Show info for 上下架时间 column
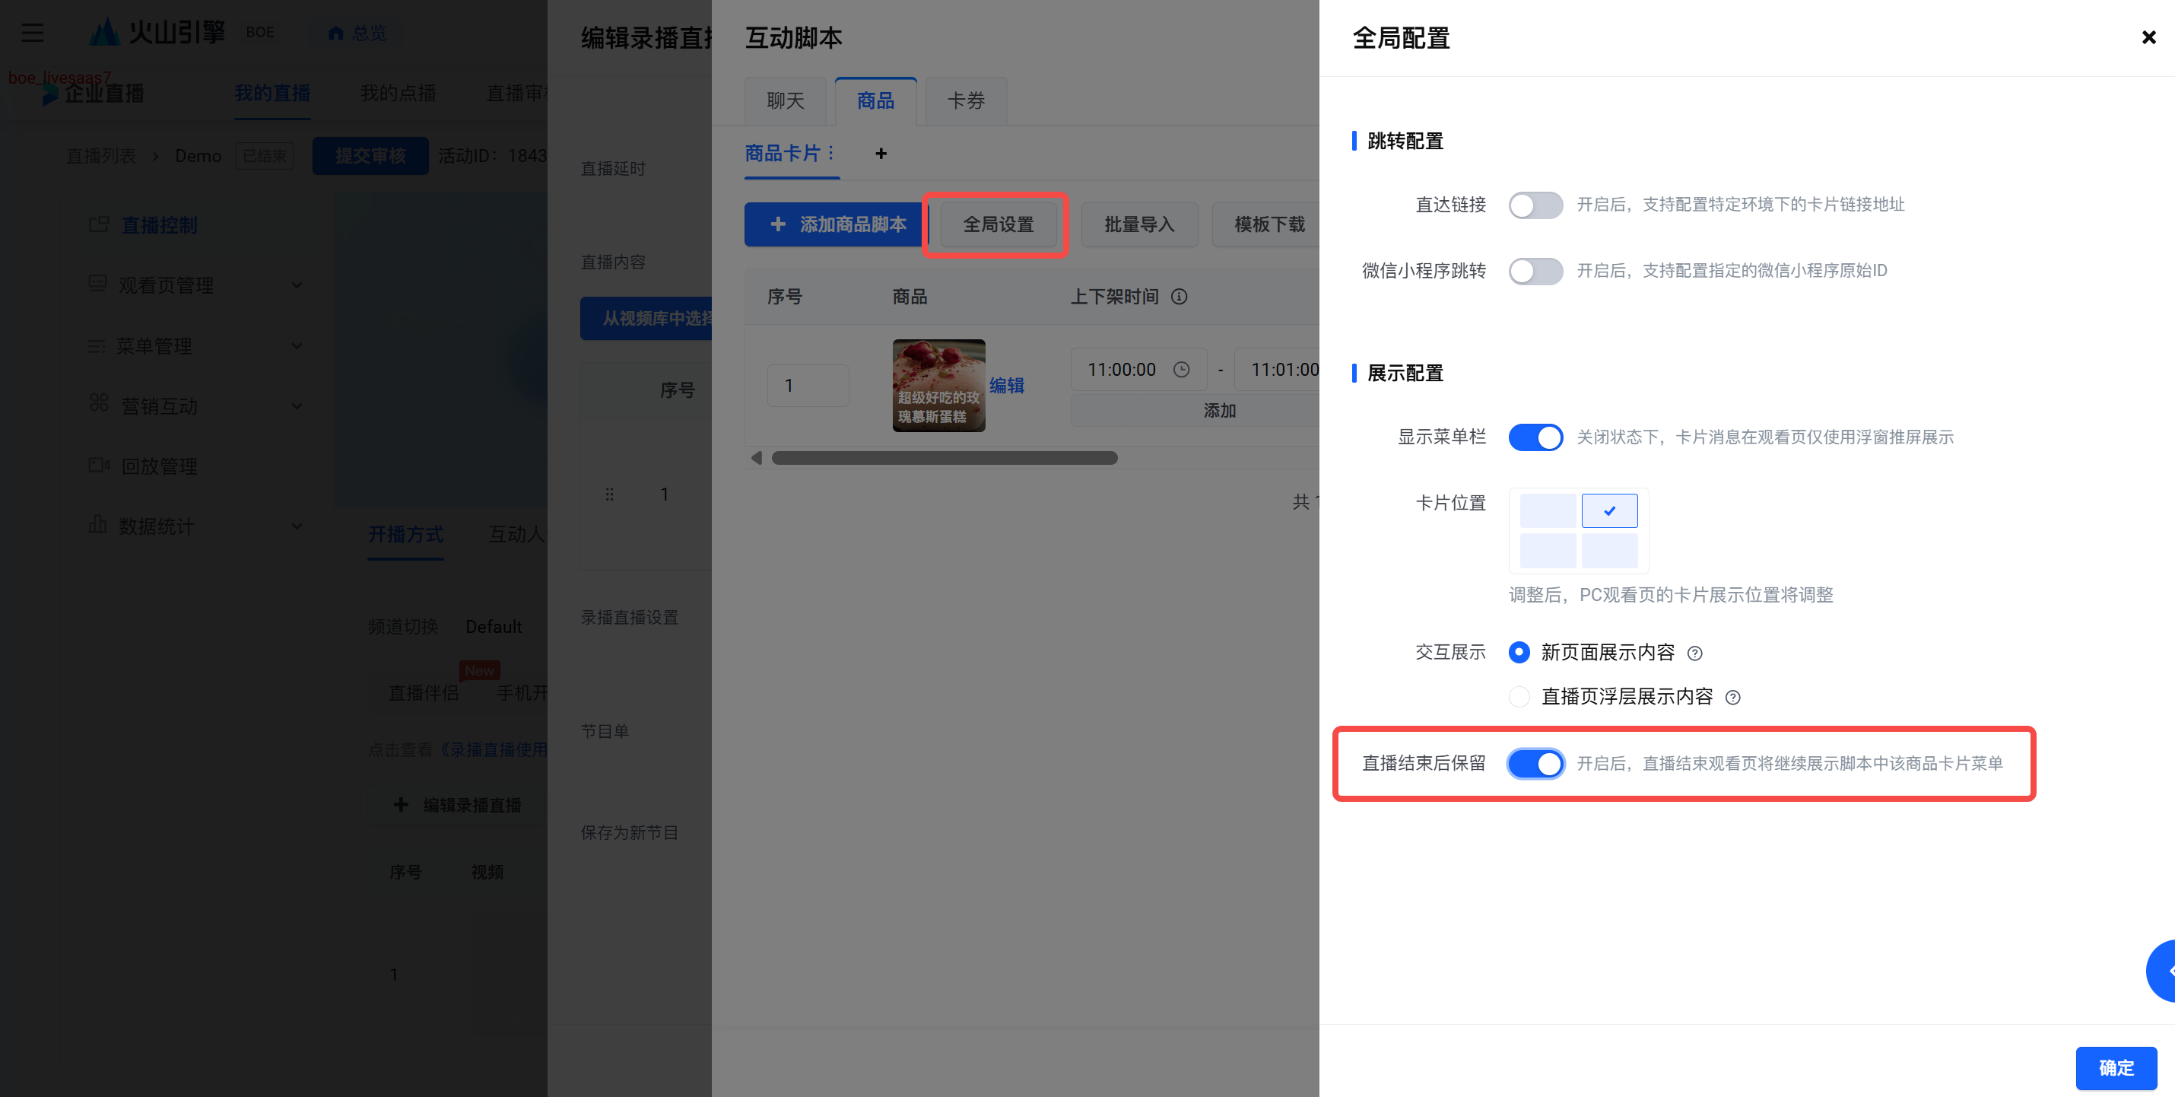 [x=1179, y=297]
